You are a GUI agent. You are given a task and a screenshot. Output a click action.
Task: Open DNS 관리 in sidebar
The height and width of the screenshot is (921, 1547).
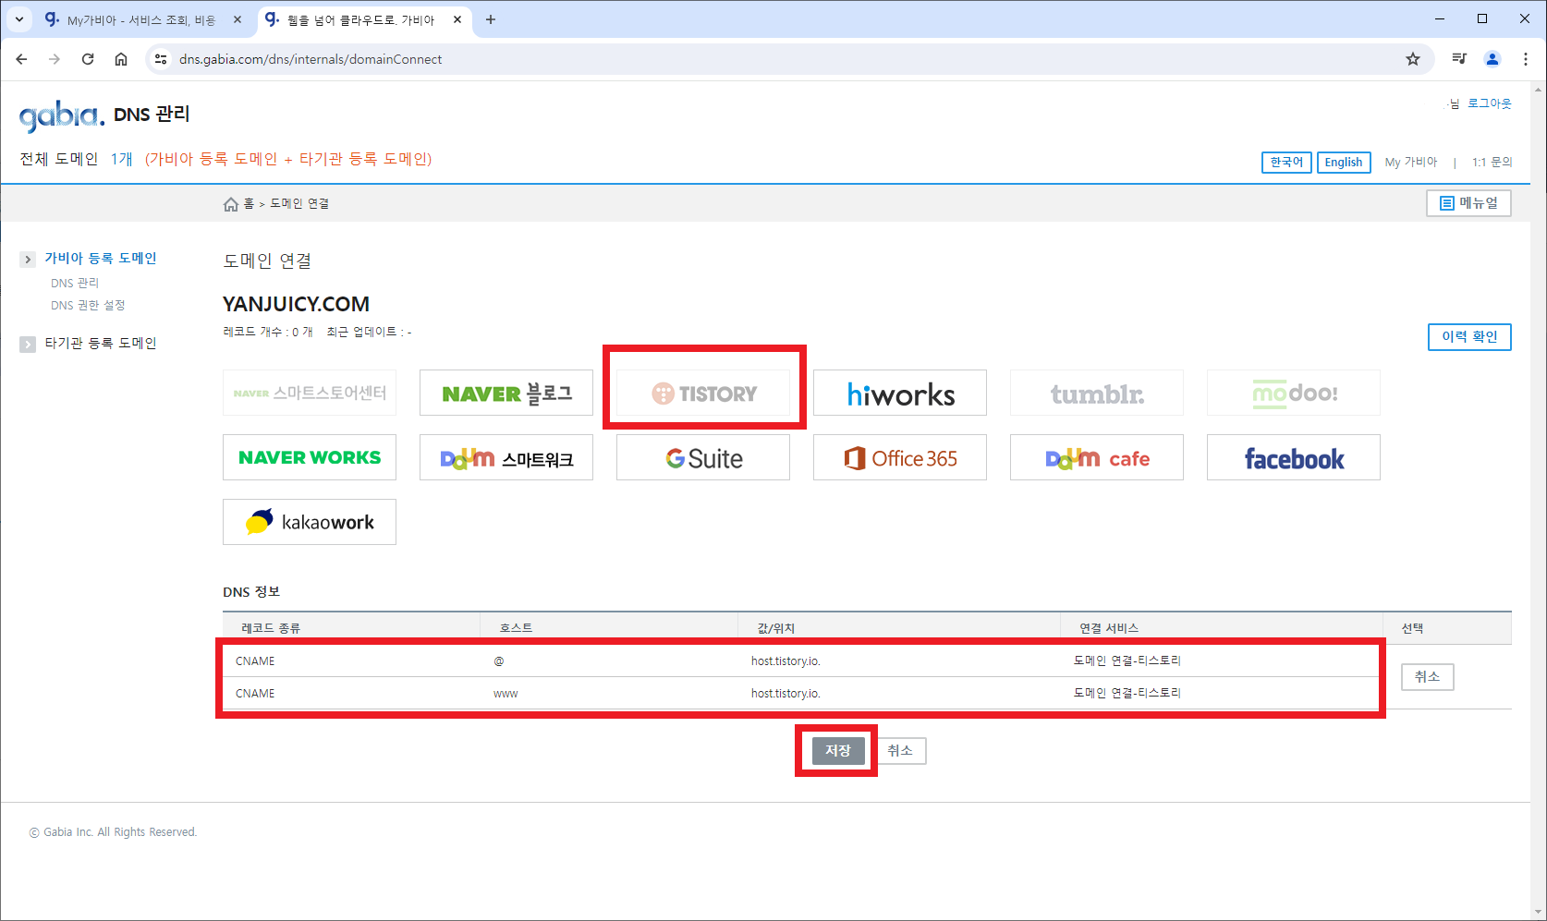[x=75, y=283]
